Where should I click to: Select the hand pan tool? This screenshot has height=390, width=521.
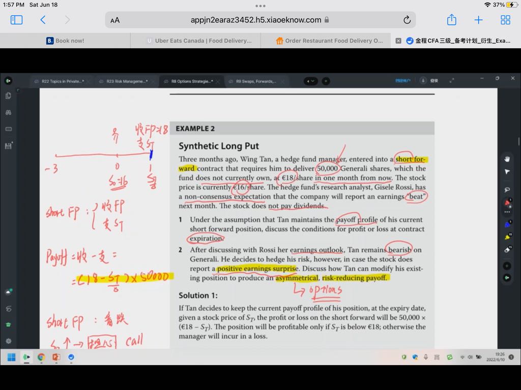click(x=507, y=159)
